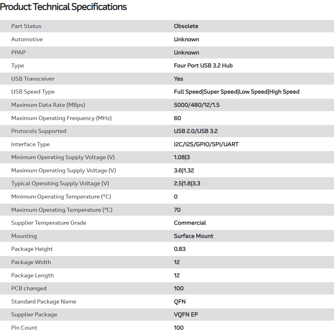
Task: Click the USB Transceiver label
Action: coord(33,79)
